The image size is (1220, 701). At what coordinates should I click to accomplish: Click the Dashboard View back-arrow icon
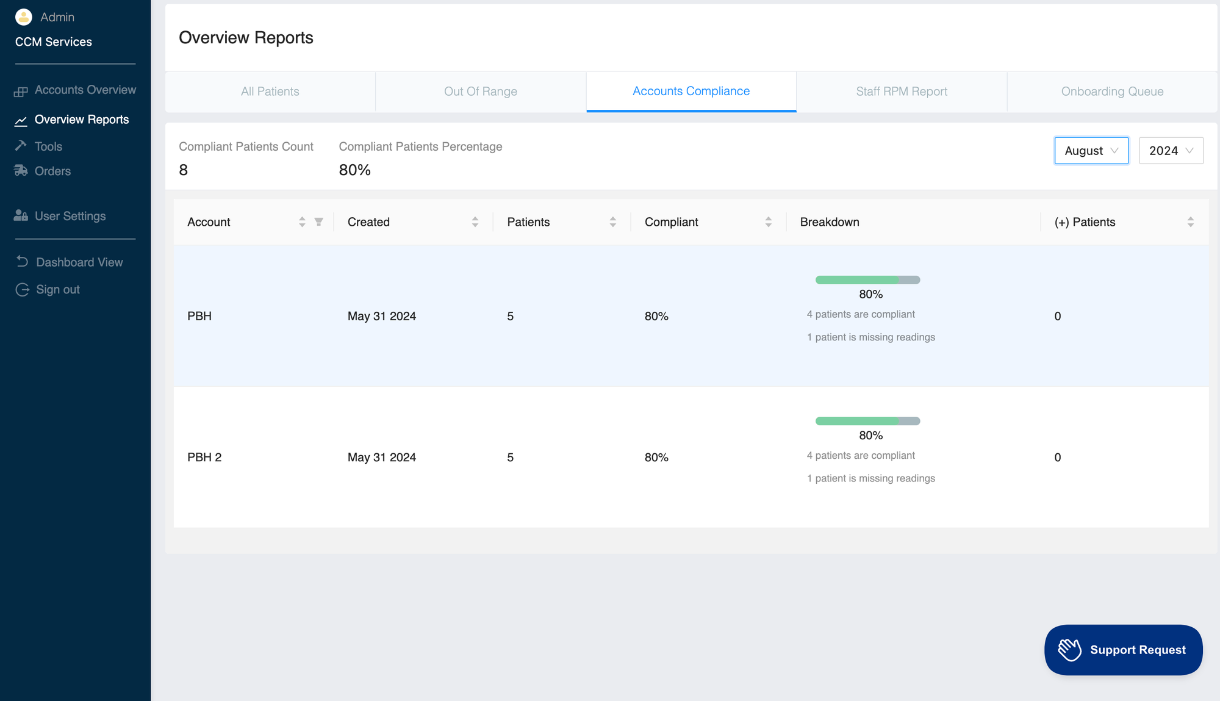click(x=23, y=262)
